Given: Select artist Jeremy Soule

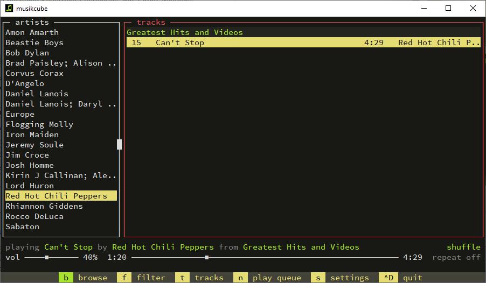Looking at the screenshot, I should pyautogui.click(x=61, y=145).
